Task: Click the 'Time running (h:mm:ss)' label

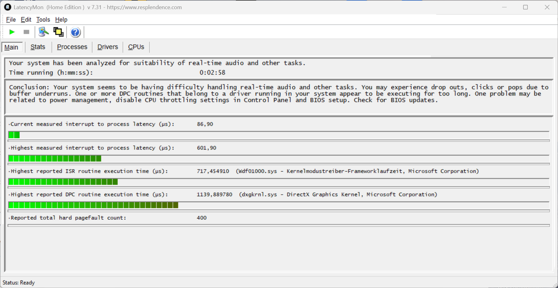Action: (51, 73)
